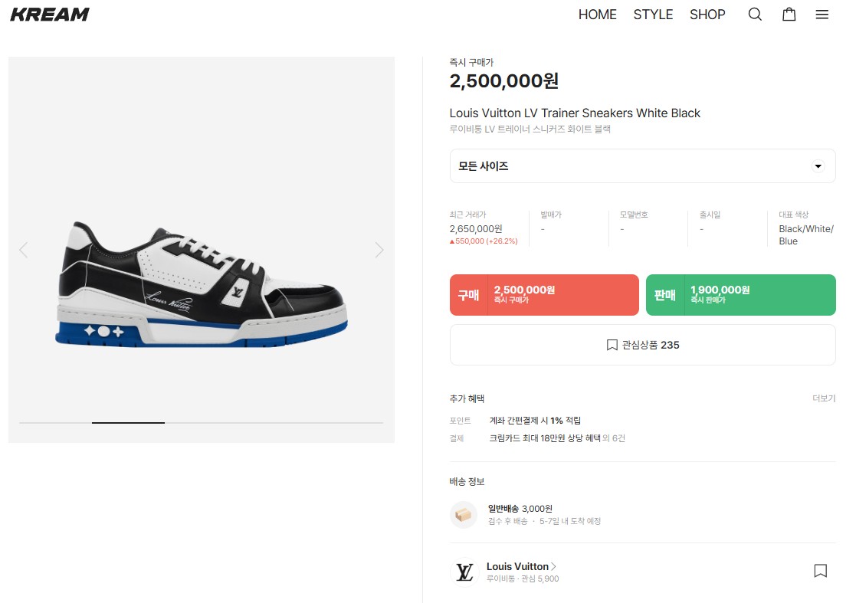Expand 추가 혜택 with 더보기
This screenshot has height=603, width=856.
click(824, 398)
